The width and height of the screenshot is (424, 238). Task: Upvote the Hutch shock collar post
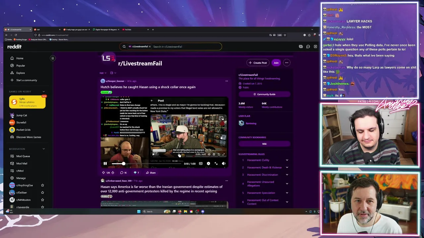click(x=103, y=173)
